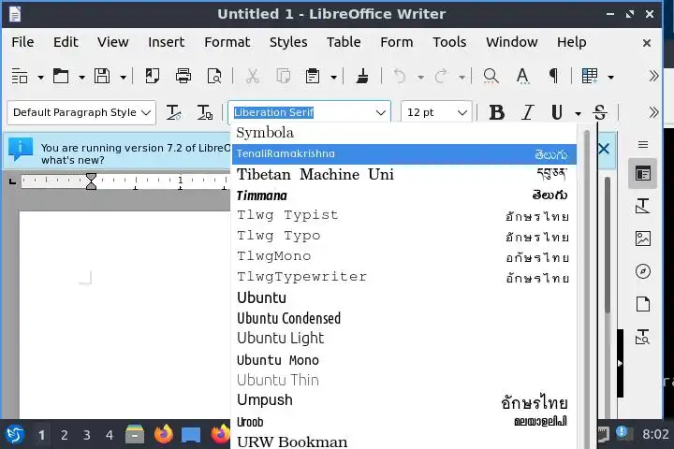The width and height of the screenshot is (674, 449).
Task: Toggle Italic formatting
Action: [x=527, y=112]
